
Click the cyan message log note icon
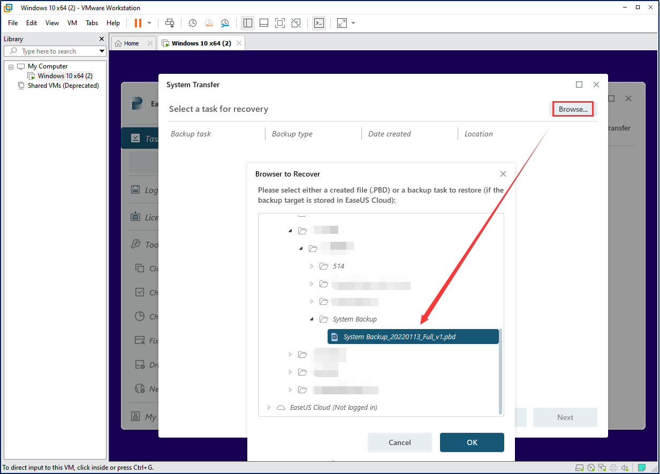tap(642, 467)
